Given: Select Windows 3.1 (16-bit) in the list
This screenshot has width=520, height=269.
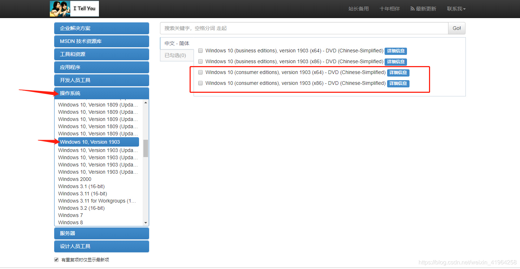Looking at the screenshot, I should 81,186.
